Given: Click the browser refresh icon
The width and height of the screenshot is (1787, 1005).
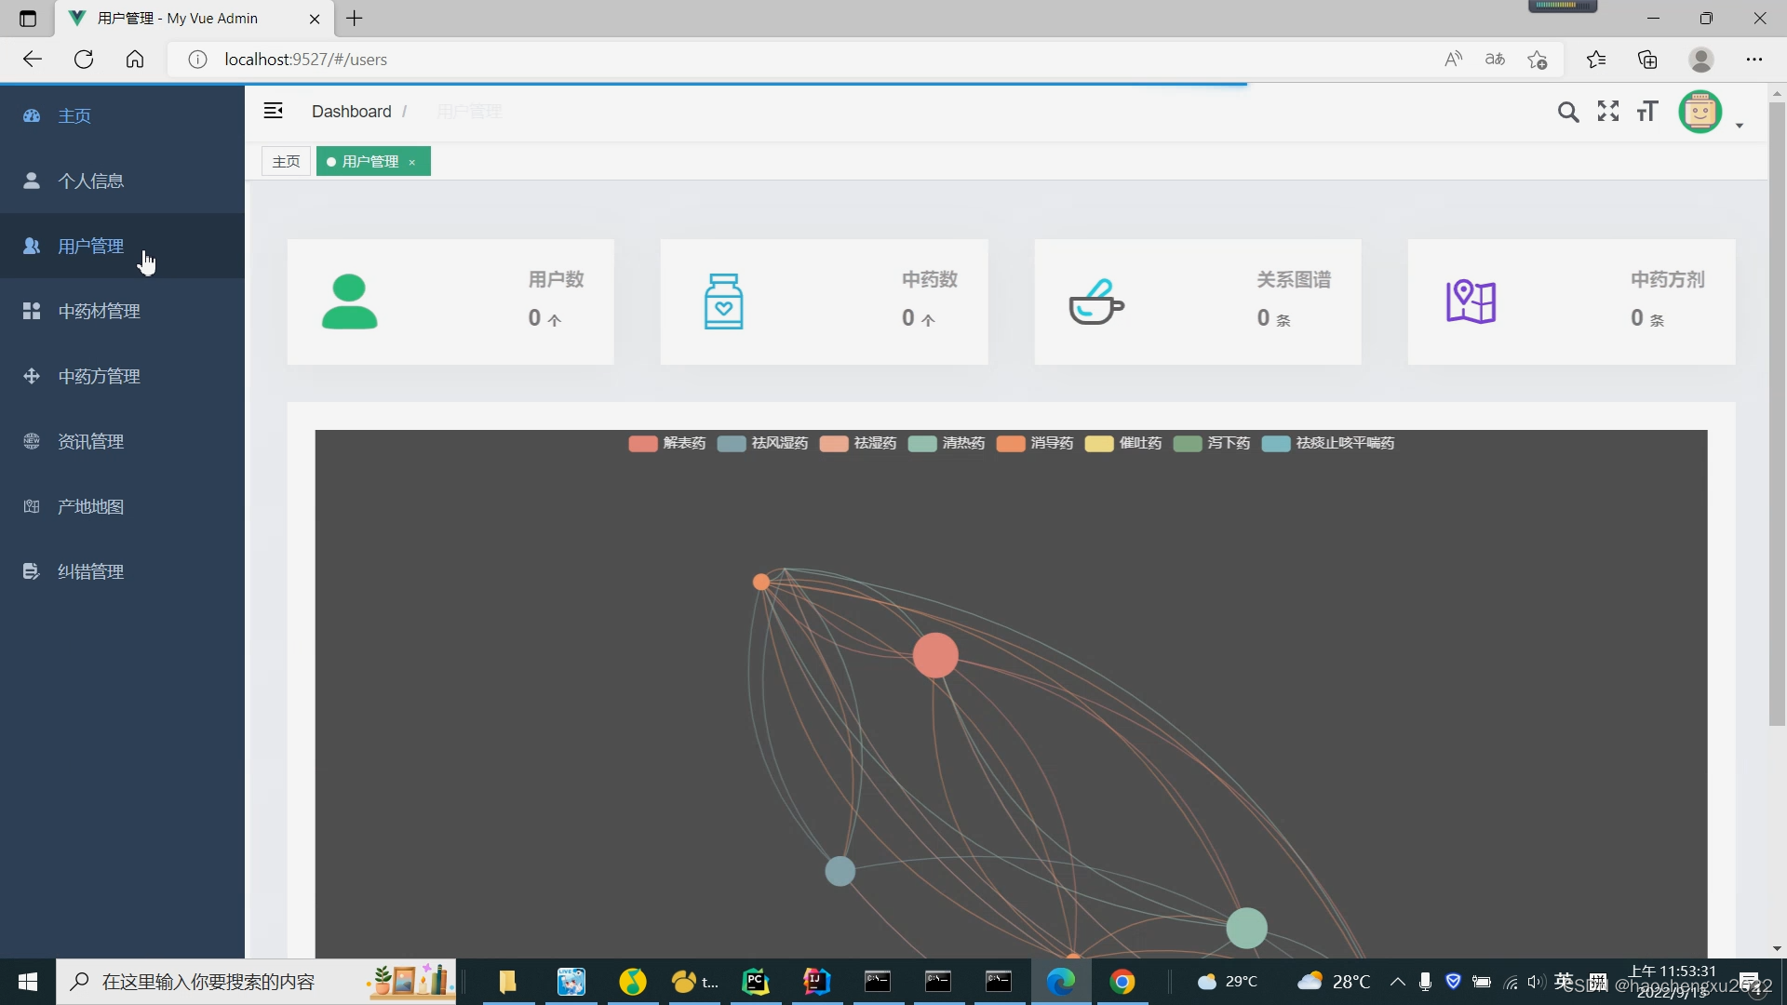Looking at the screenshot, I should pos(84,59).
